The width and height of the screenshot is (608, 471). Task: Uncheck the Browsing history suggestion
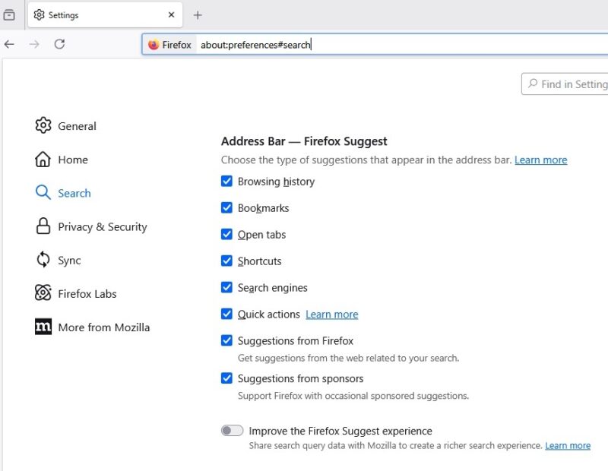tap(226, 181)
